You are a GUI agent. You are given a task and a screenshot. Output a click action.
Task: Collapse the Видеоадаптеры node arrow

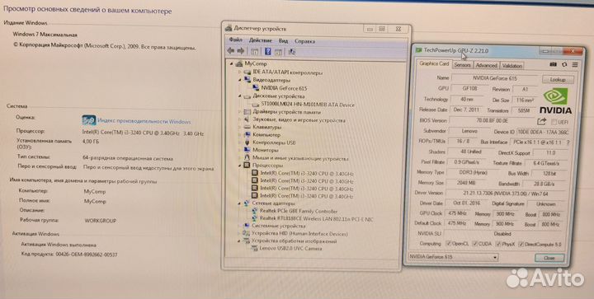coord(239,80)
